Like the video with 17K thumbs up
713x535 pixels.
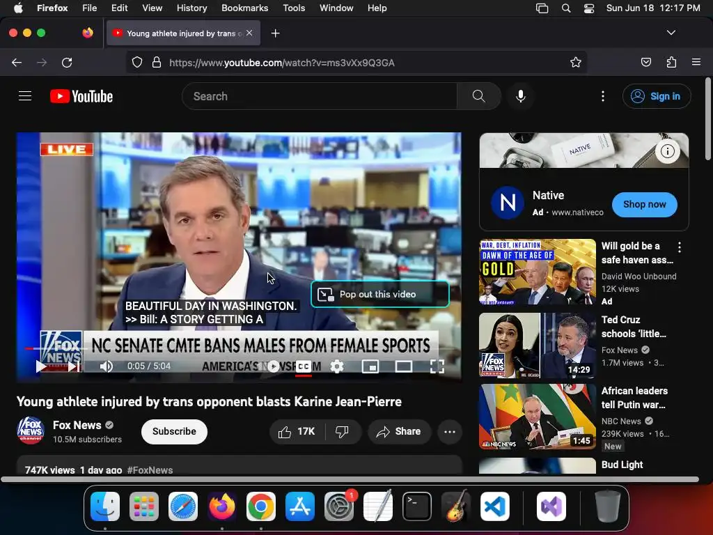click(x=297, y=431)
